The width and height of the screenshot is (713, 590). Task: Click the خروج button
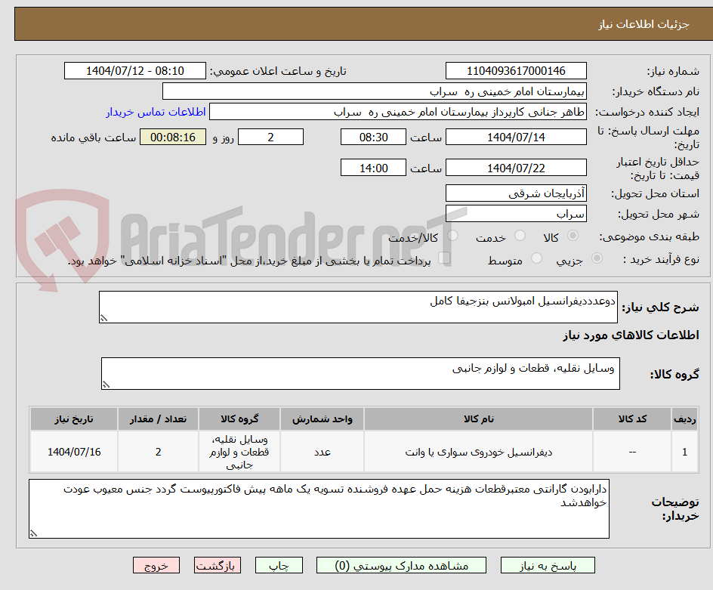tap(156, 565)
